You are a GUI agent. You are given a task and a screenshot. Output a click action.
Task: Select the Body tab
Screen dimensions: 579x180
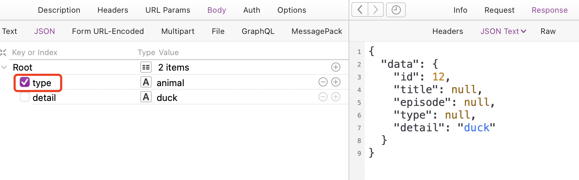(x=217, y=10)
